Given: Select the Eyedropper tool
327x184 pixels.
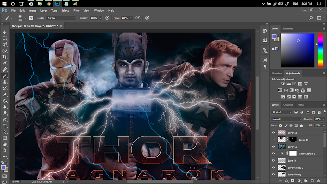Looking at the screenshot, I should coord(5,63).
